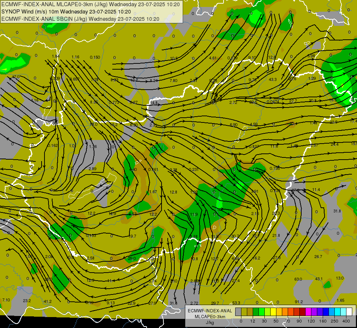Pick the pure yellow legend swatch near 50
357x328 pixels.
tap(273, 312)
